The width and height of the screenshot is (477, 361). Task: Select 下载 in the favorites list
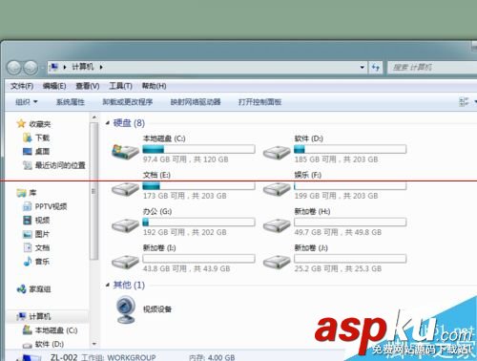(37, 138)
